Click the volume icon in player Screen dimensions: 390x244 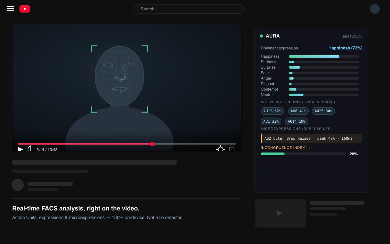pos(30,149)
